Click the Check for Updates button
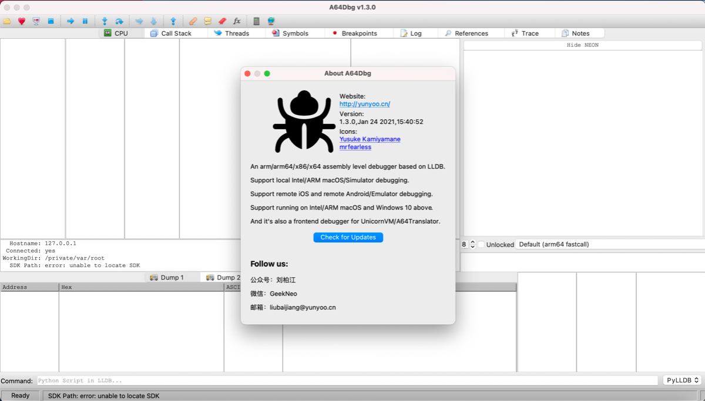Screen dimensions: 705x401 [348, 237]
